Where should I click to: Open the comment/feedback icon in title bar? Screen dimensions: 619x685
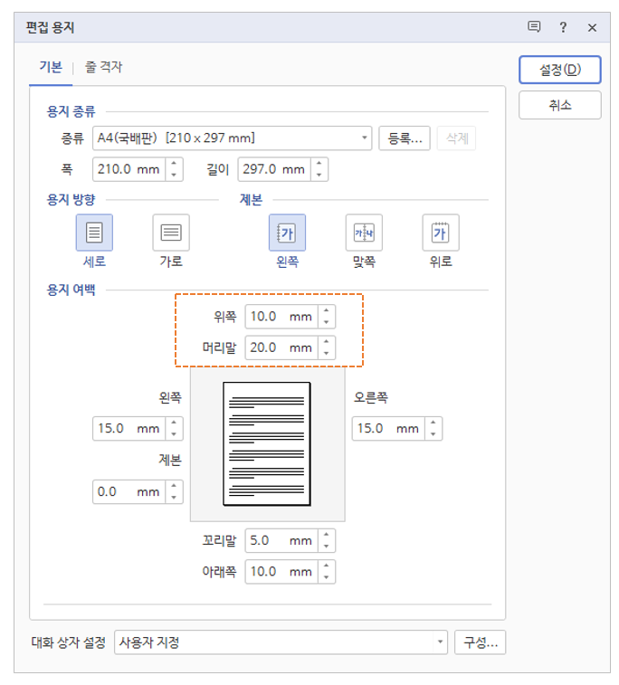tap(534, 27)
